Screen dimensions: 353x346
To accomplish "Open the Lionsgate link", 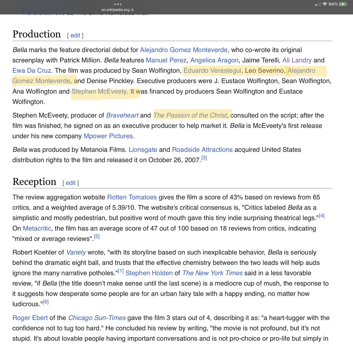I will point(143,150).
